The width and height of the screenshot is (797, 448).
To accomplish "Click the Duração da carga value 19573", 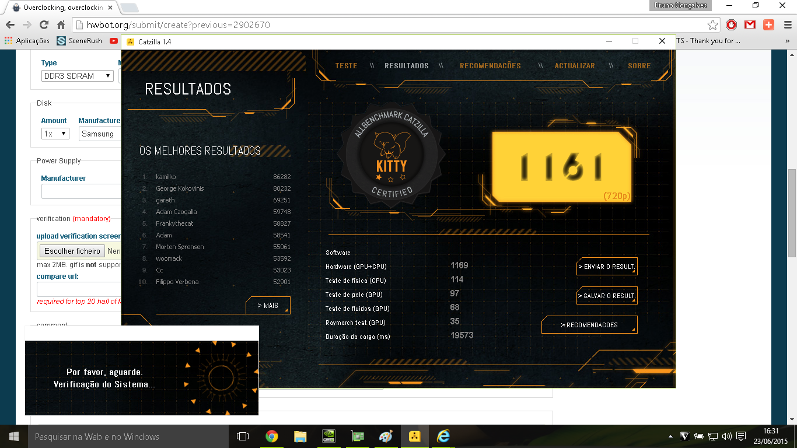I will tap(462, 335).
